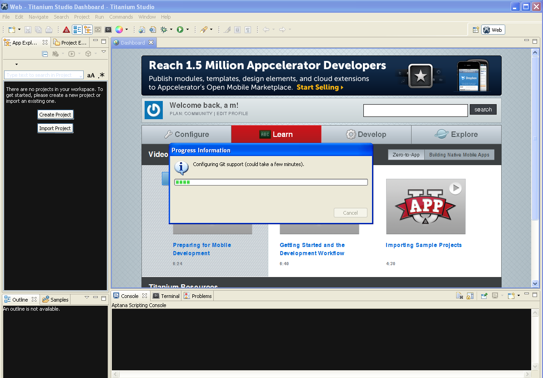The height and width of the screenshot is (378, 543).
Task: Maximize the Console panel
Action: tap(535, 294)
